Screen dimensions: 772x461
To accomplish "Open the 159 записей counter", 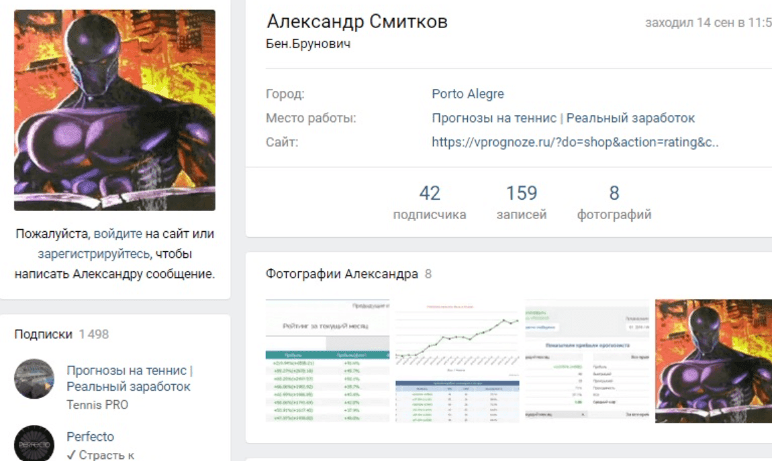I will (522, 202).
